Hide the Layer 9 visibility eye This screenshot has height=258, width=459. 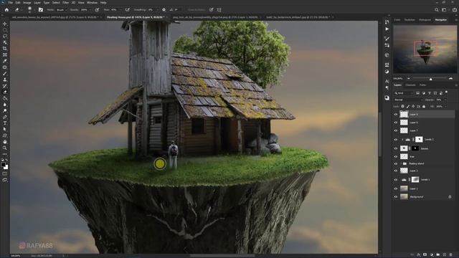[x=396, y=115]
